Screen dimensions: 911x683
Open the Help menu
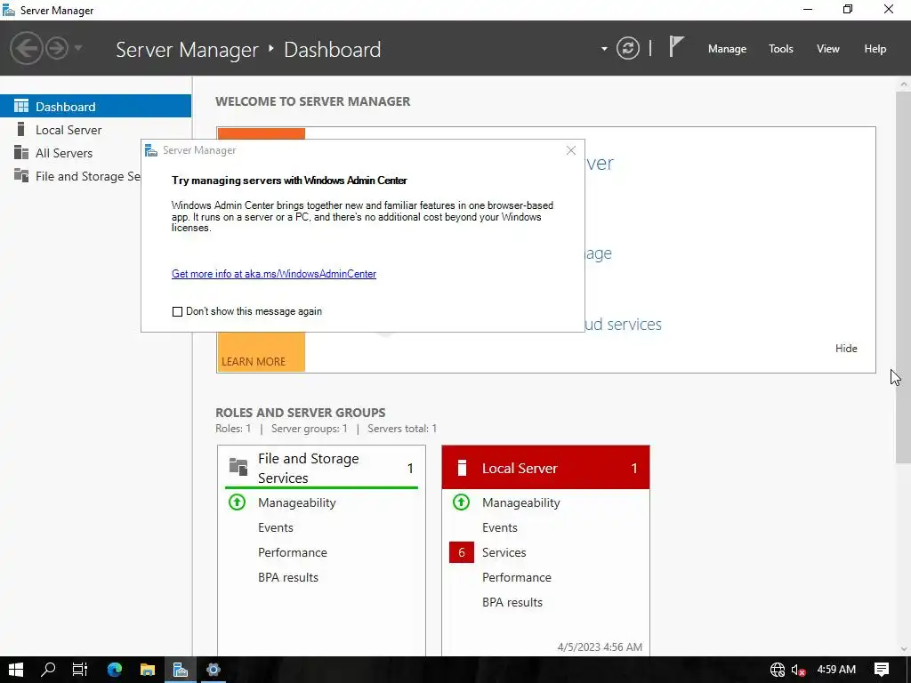875,49
